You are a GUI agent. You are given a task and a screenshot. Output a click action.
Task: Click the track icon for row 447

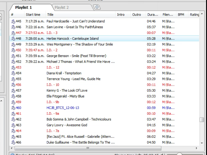[13, 33]
